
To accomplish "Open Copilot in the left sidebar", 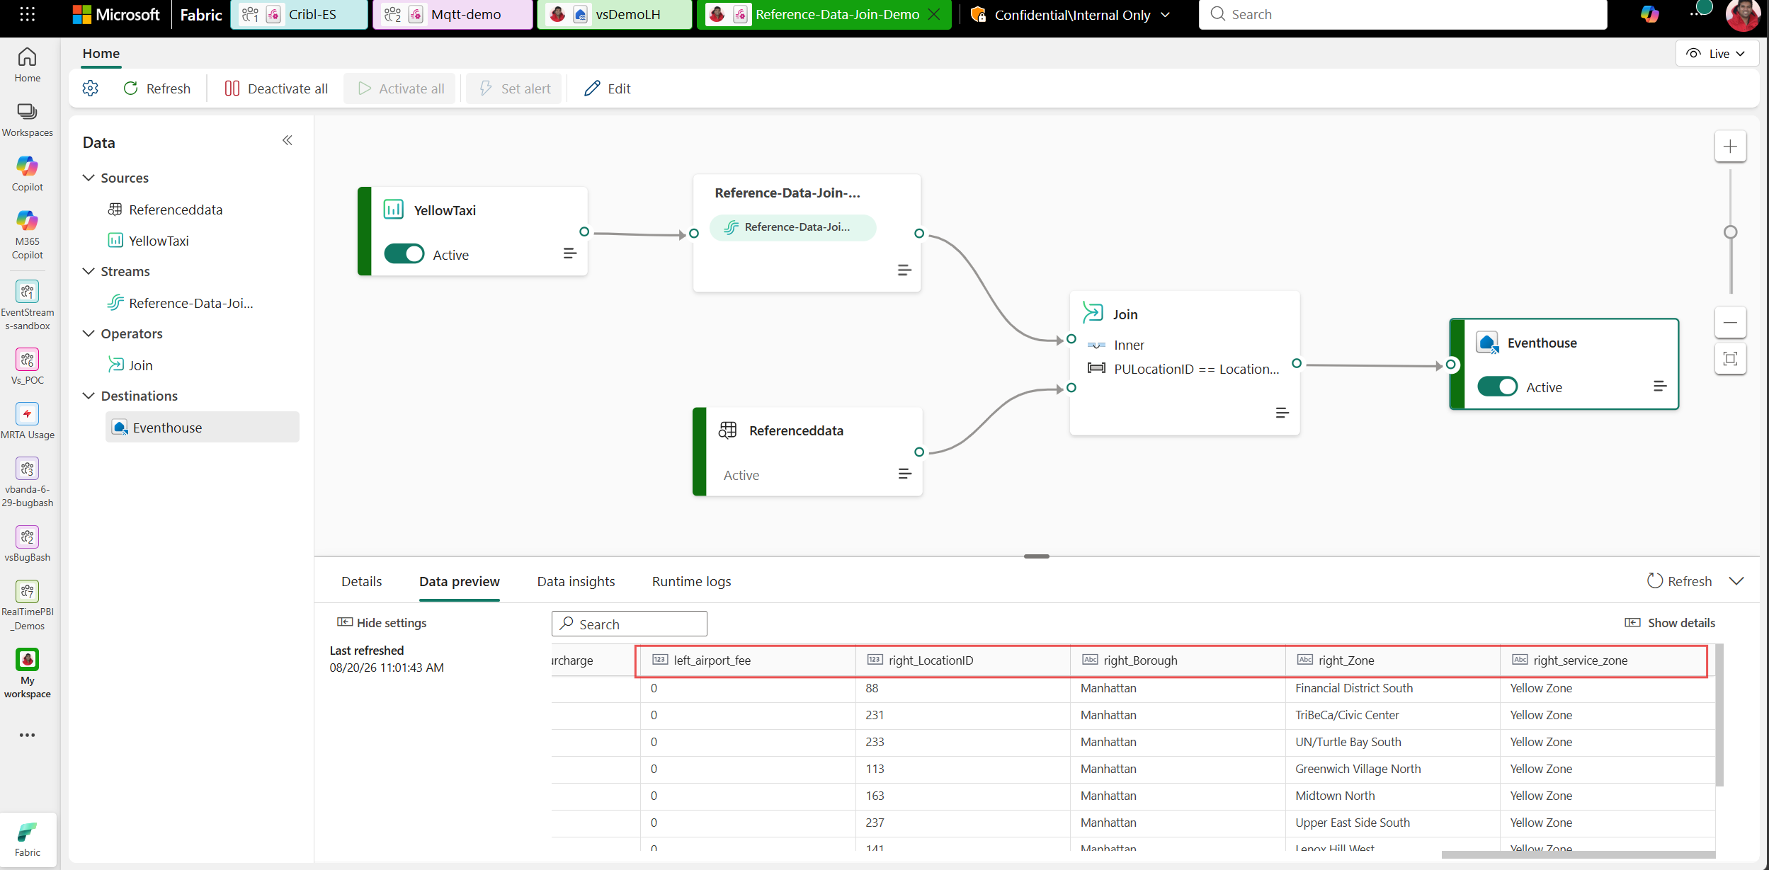I will pos(27,173).
